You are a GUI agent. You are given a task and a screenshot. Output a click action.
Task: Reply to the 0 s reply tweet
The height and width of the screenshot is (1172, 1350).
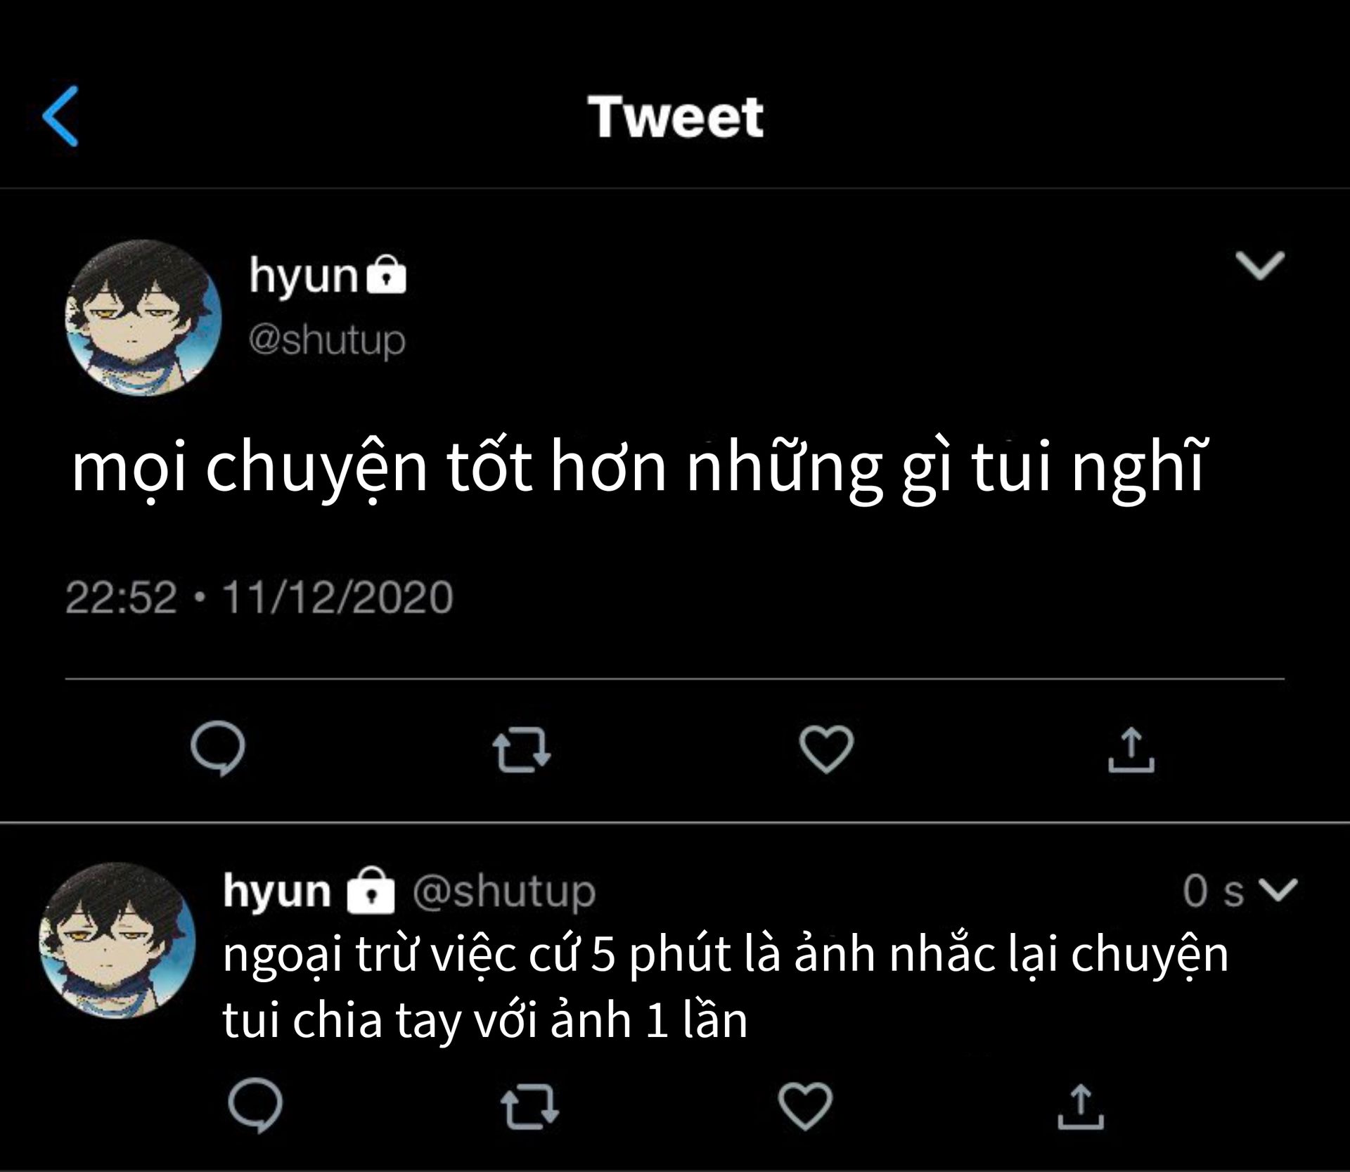tap(255, 1106)
